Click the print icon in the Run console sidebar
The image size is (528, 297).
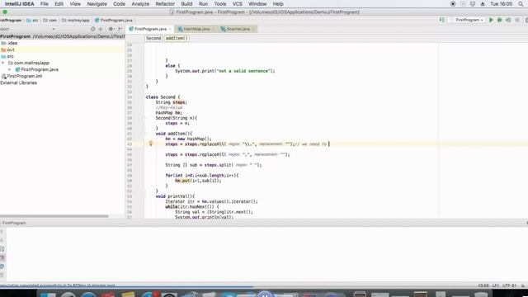click(2, 266)
